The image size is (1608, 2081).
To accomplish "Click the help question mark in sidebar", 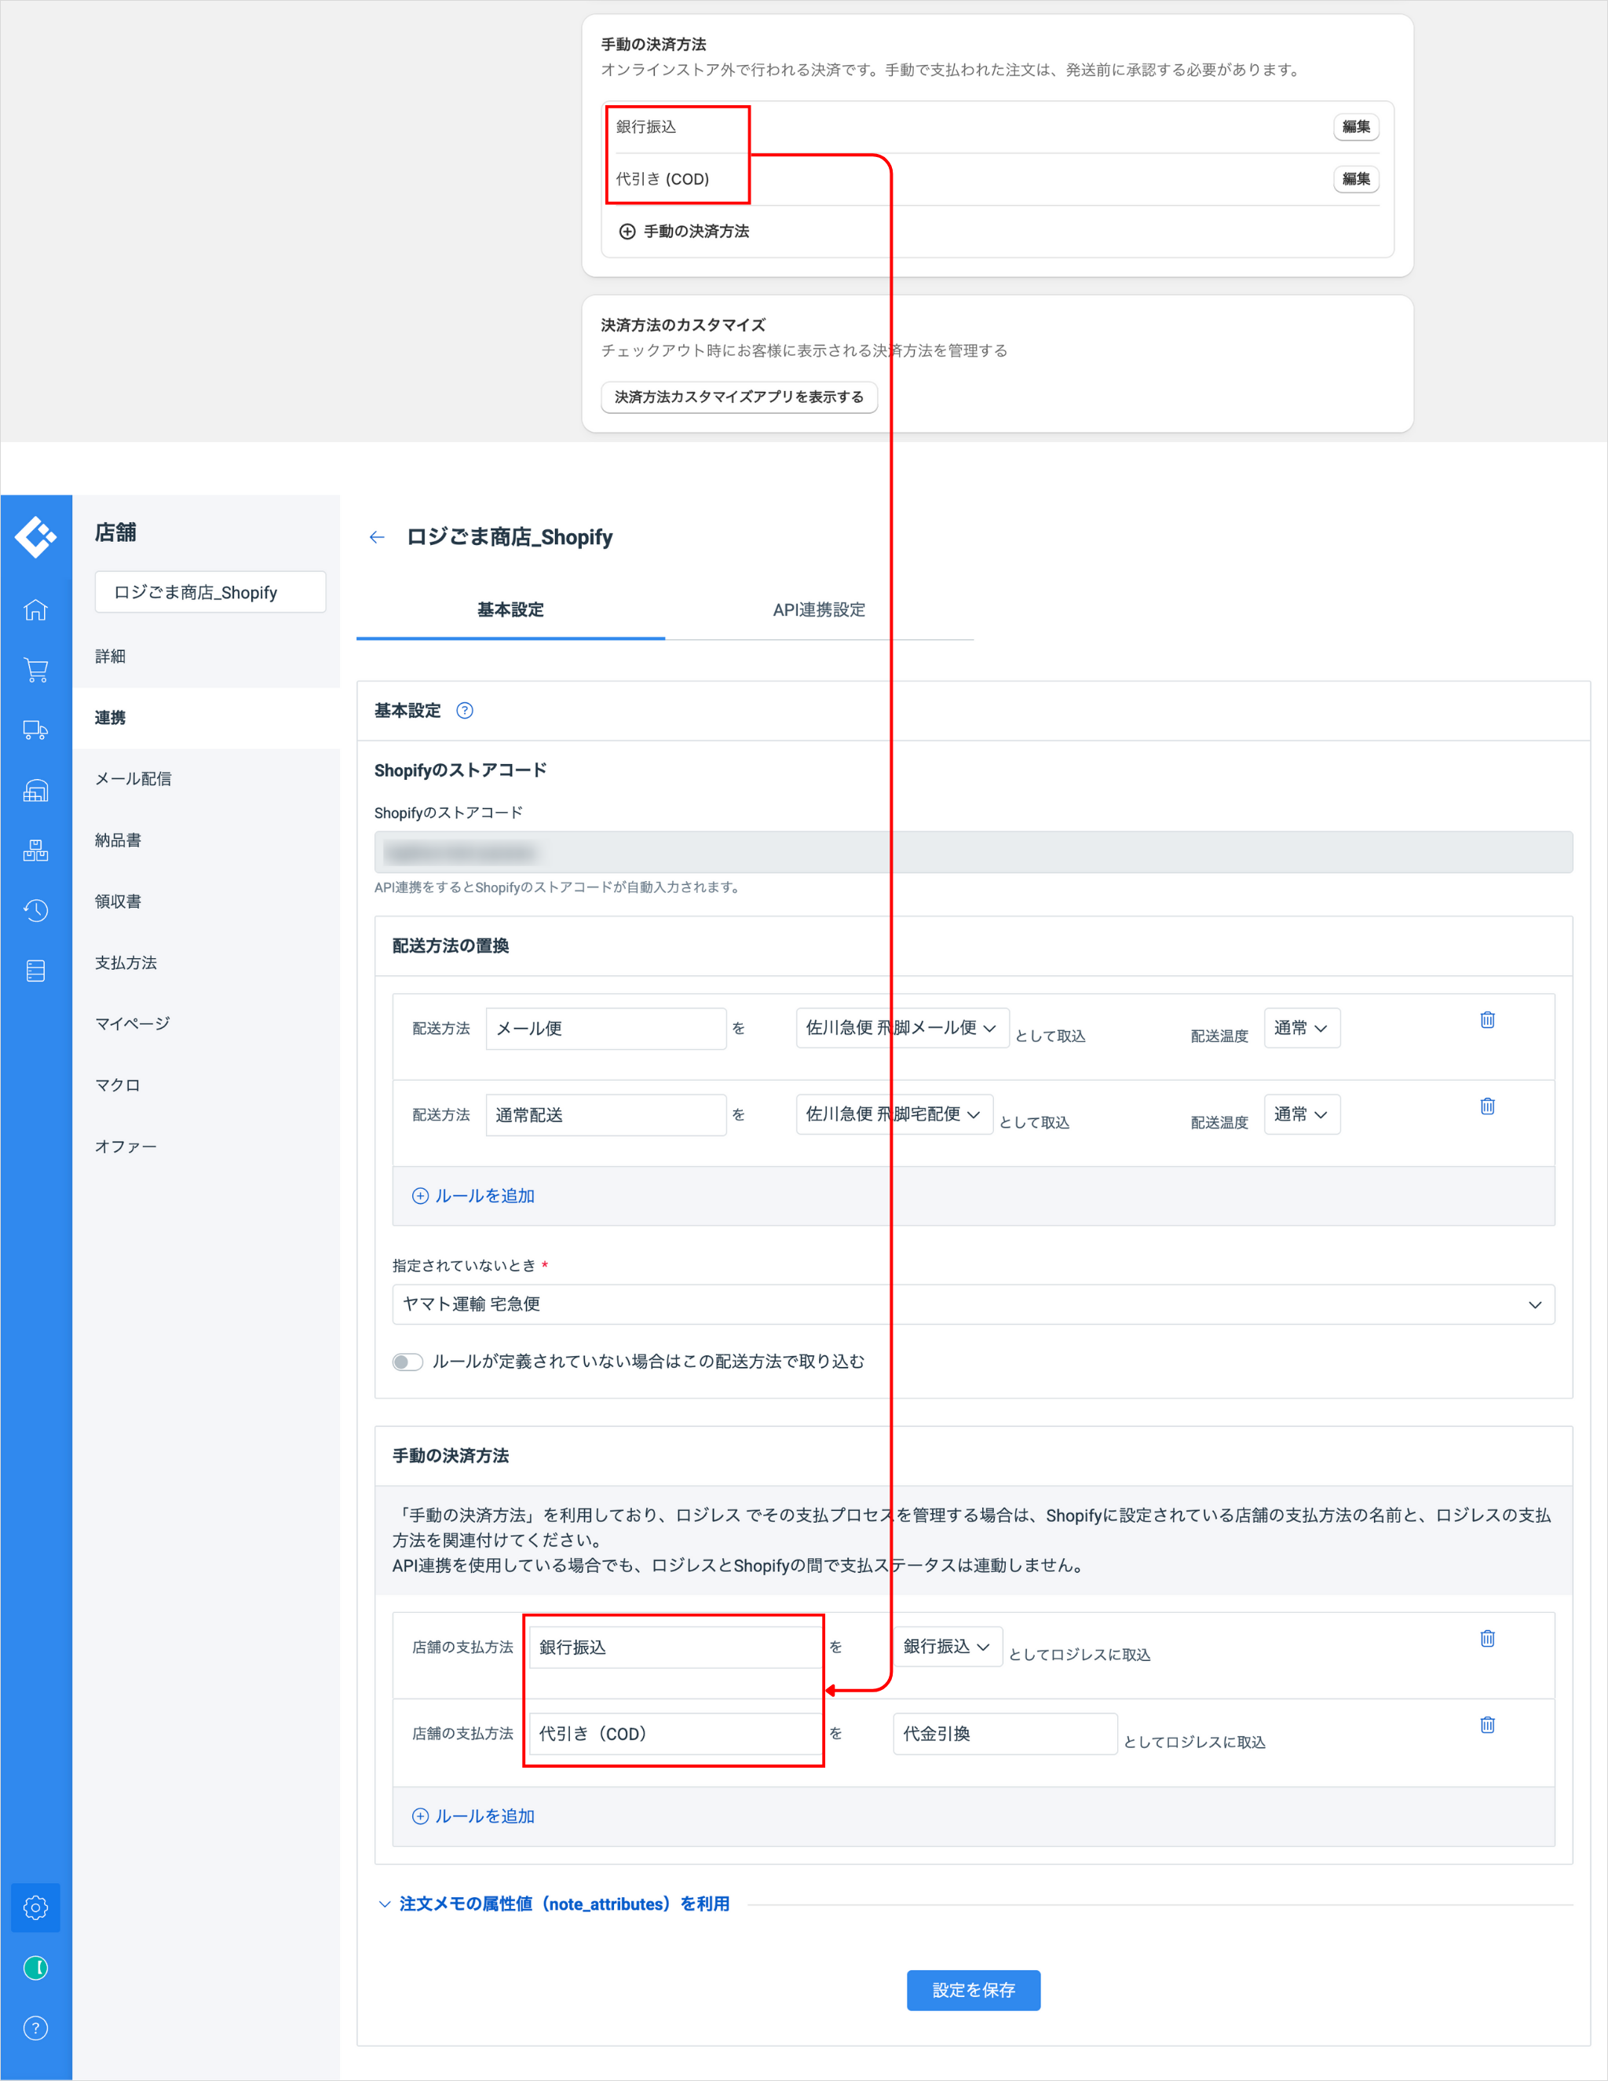I will pyautogui.click(x=35, y=2028).
